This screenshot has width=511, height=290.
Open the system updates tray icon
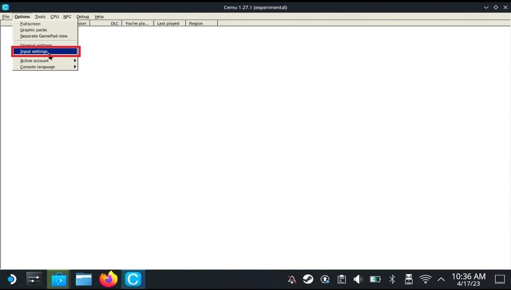[x=325, y=279]
